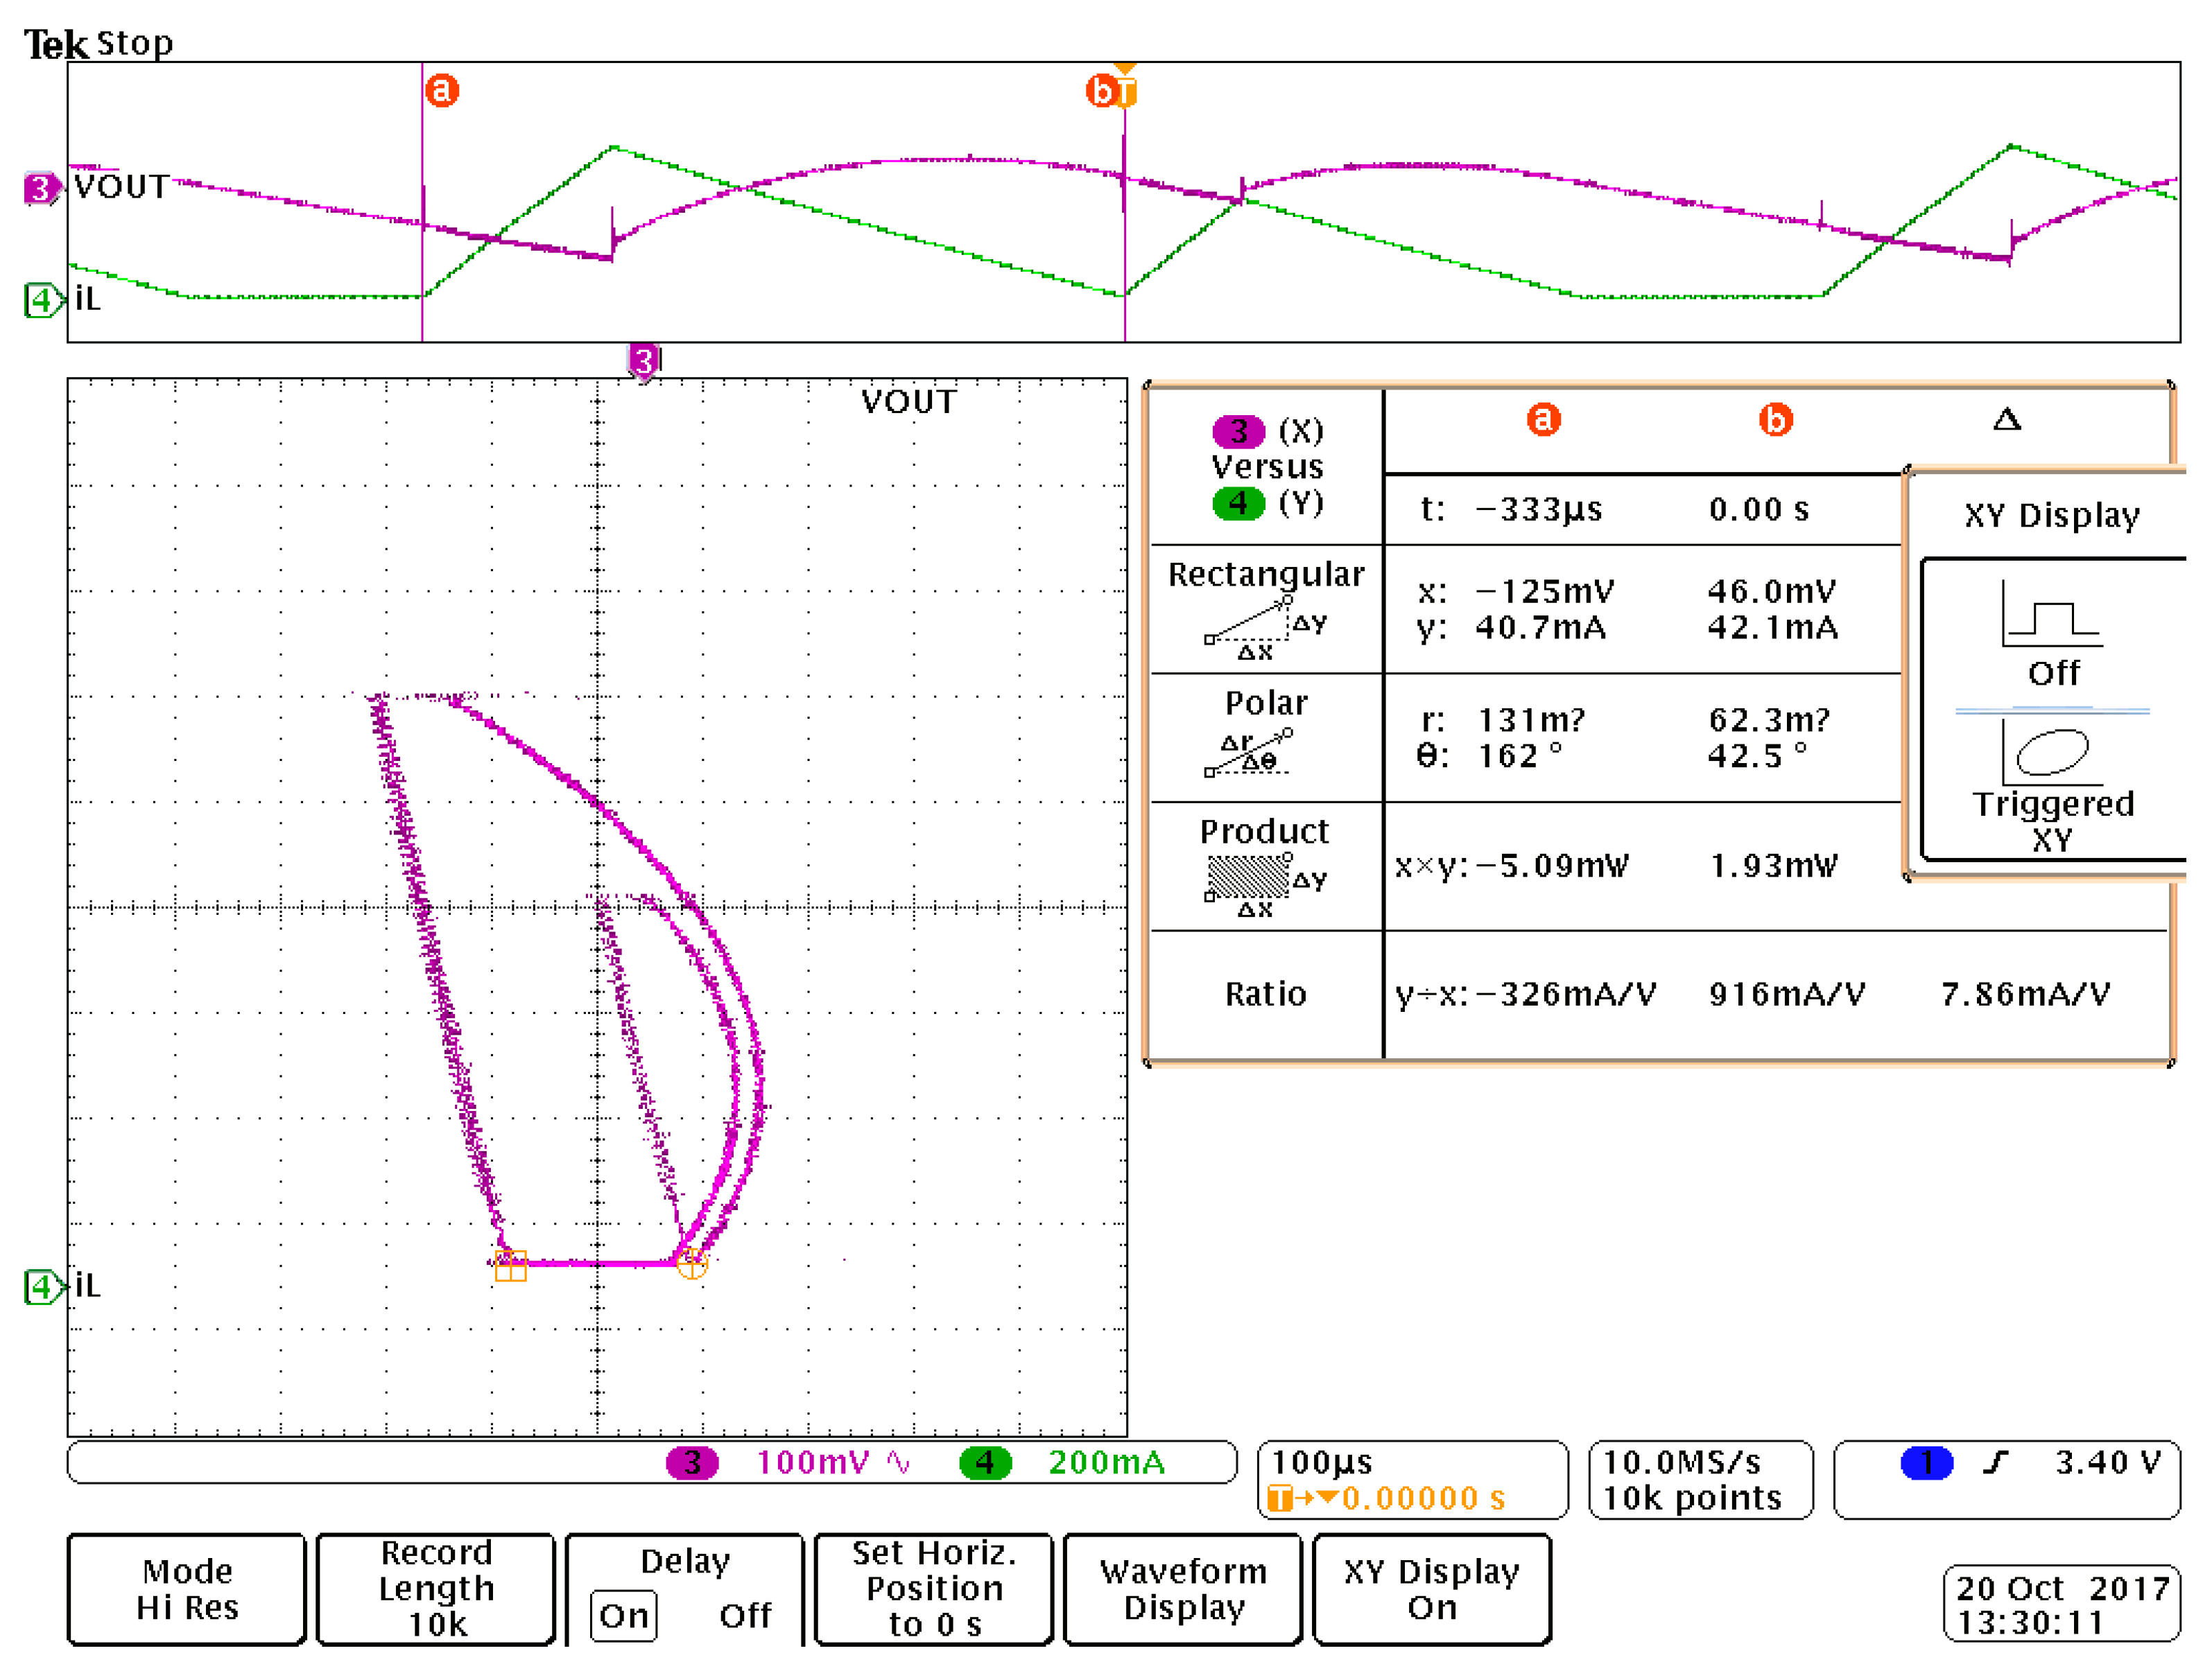Click circular cursor marker on XY plot

[x=692, y=1263]
